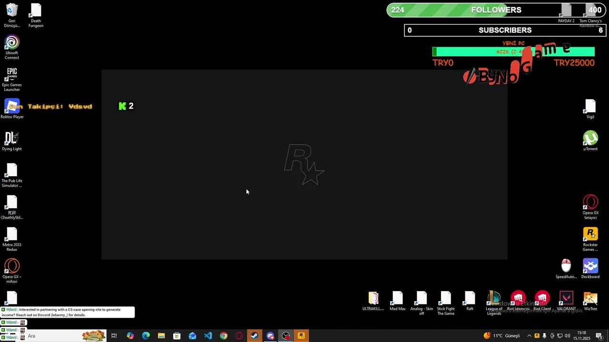The image size is (609, 342).
Task: Open the µTorrent desktop icon
Action: click(x=590, y=141)
